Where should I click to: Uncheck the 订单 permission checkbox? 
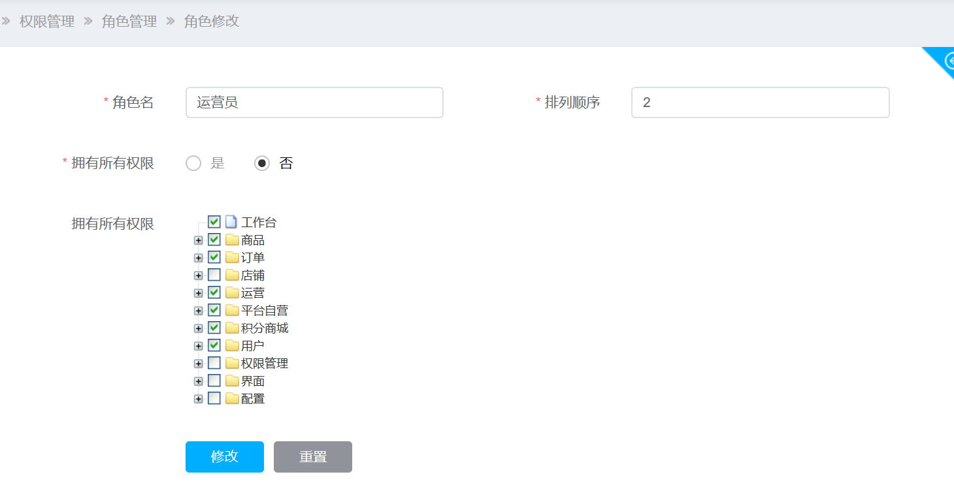214,257
